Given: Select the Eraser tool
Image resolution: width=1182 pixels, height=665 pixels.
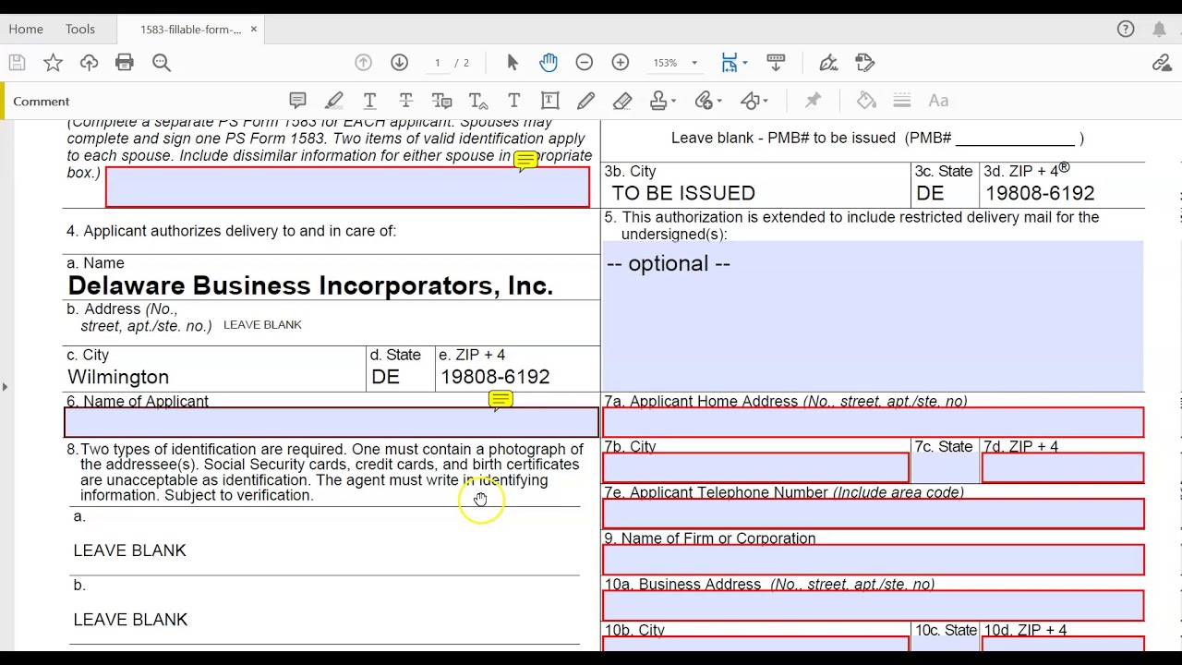Looking at the screenshot, I should pyautogui.click(x=622, y=101).
